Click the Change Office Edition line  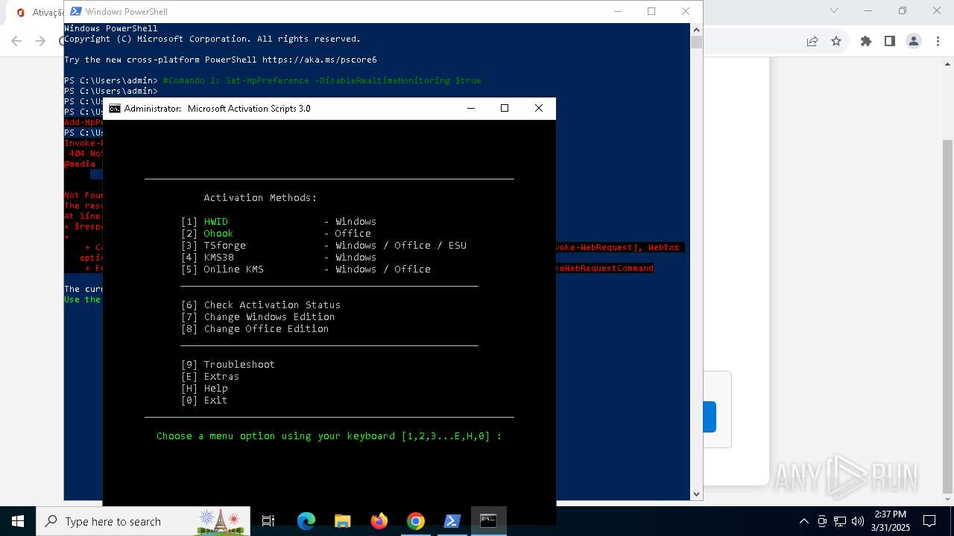pyautogui.click(x=255, y=328)
